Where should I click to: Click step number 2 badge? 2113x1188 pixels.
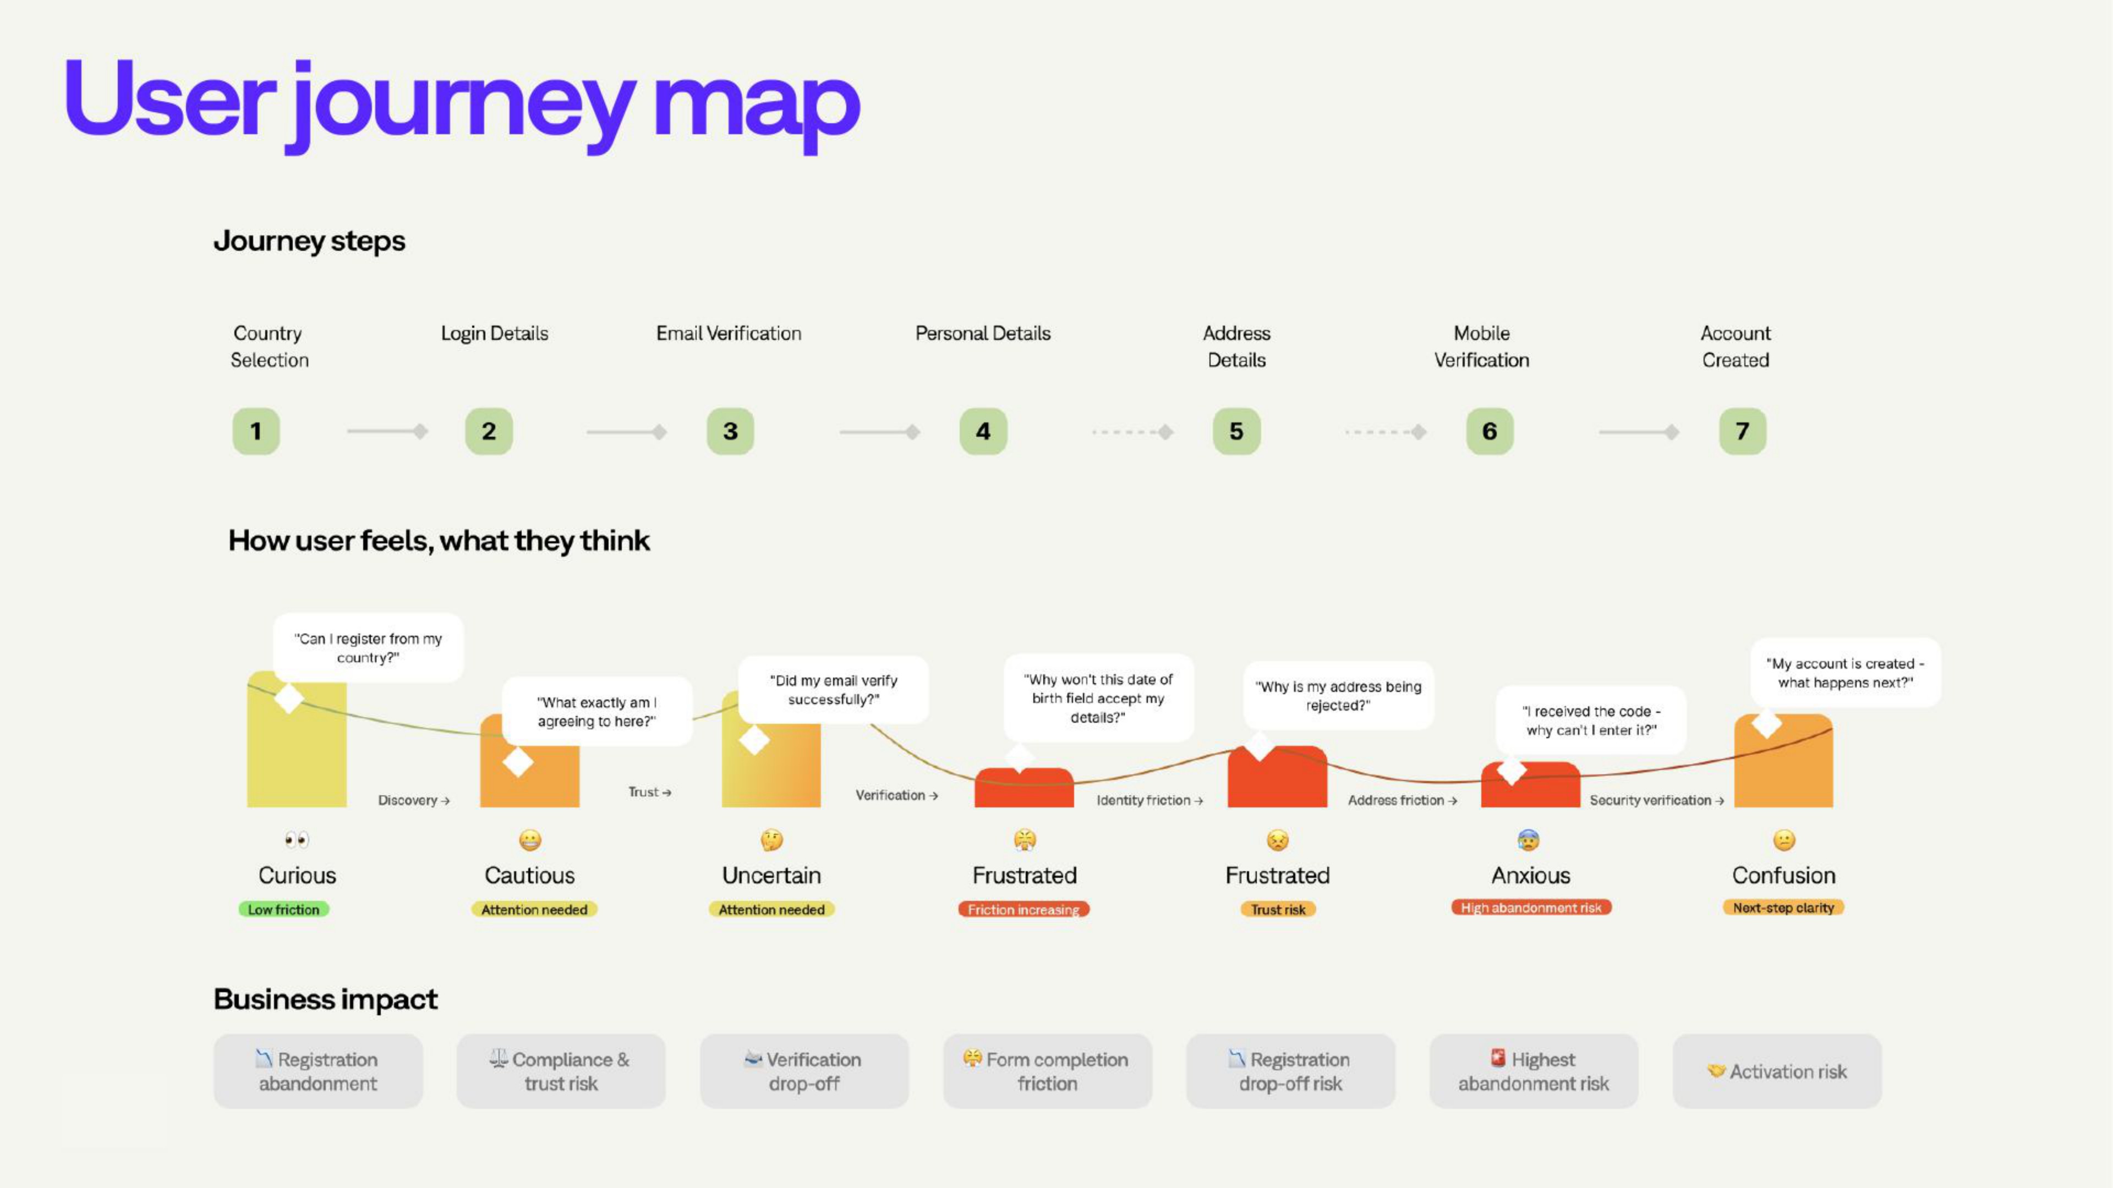pos(489,431)
